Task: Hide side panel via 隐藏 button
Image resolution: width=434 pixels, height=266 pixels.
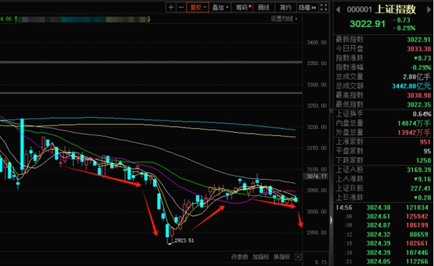Action: (x=308, y=7)
